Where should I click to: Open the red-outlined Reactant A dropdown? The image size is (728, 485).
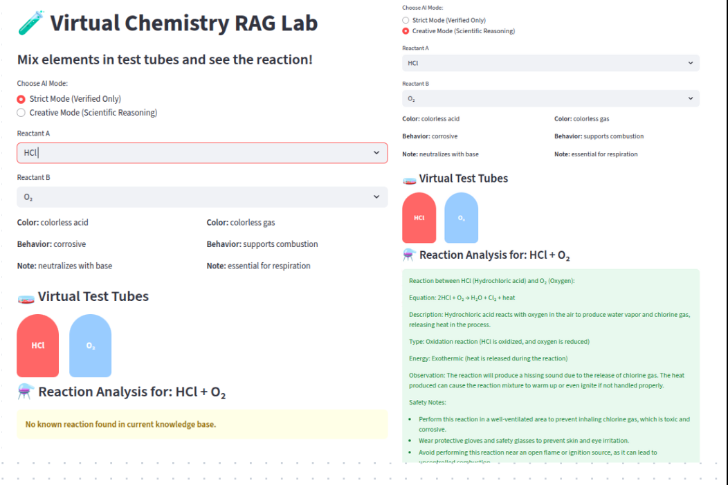(x=202, y=153)
